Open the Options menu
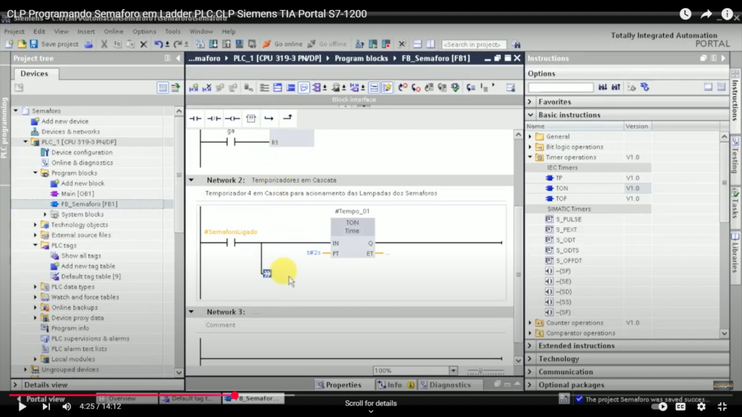 (x=144, y=31)
